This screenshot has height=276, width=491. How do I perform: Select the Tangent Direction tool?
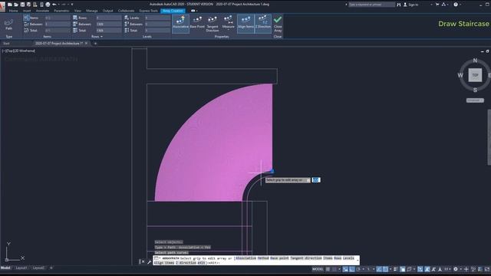pyautogui.click(x=213, y=24)
